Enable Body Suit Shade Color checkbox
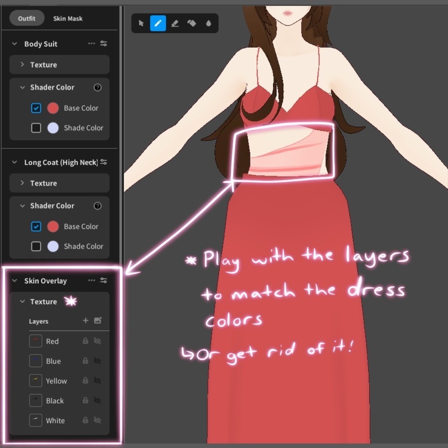 click(x=36, y=128)
